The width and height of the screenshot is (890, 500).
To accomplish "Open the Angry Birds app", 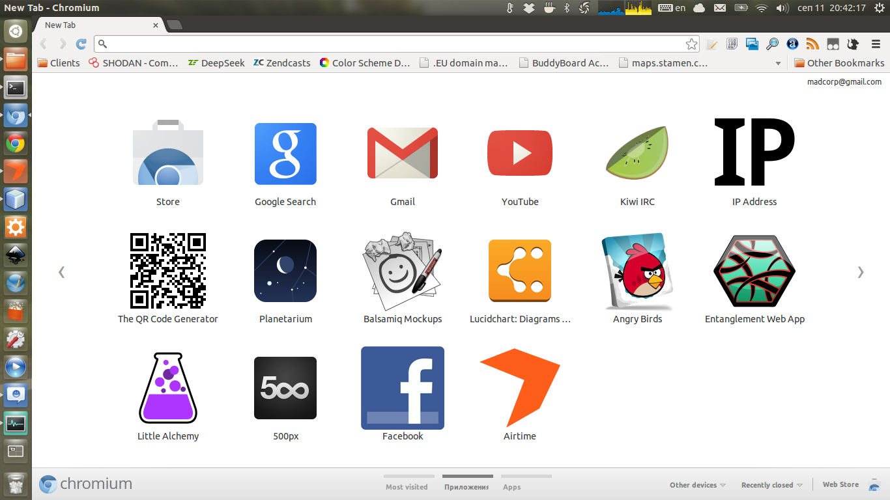I will (x=637, y=271).
